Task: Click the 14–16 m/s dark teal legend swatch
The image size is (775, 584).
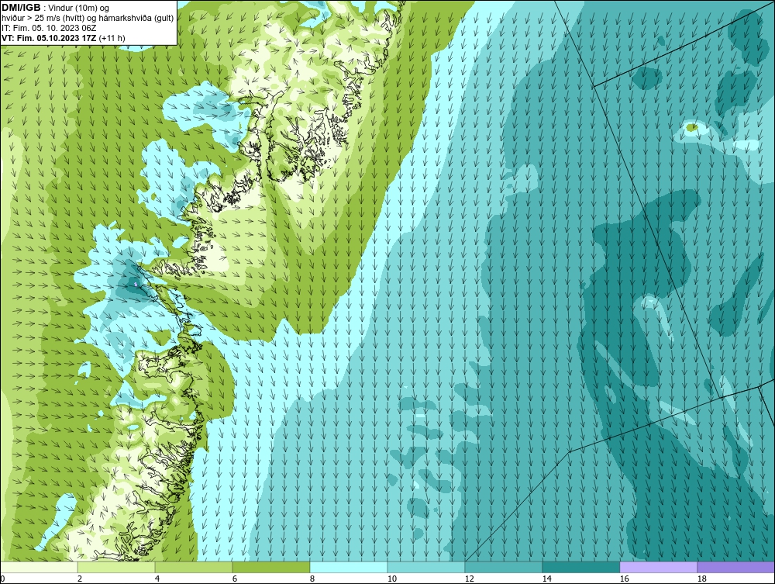Action: (x=580, y=567)
